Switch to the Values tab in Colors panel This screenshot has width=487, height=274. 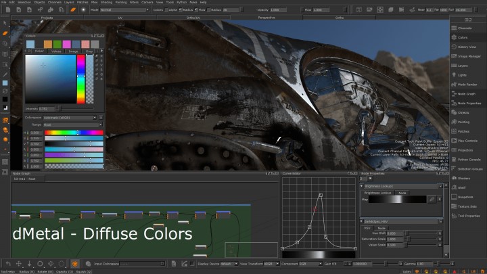pos(56,51)
